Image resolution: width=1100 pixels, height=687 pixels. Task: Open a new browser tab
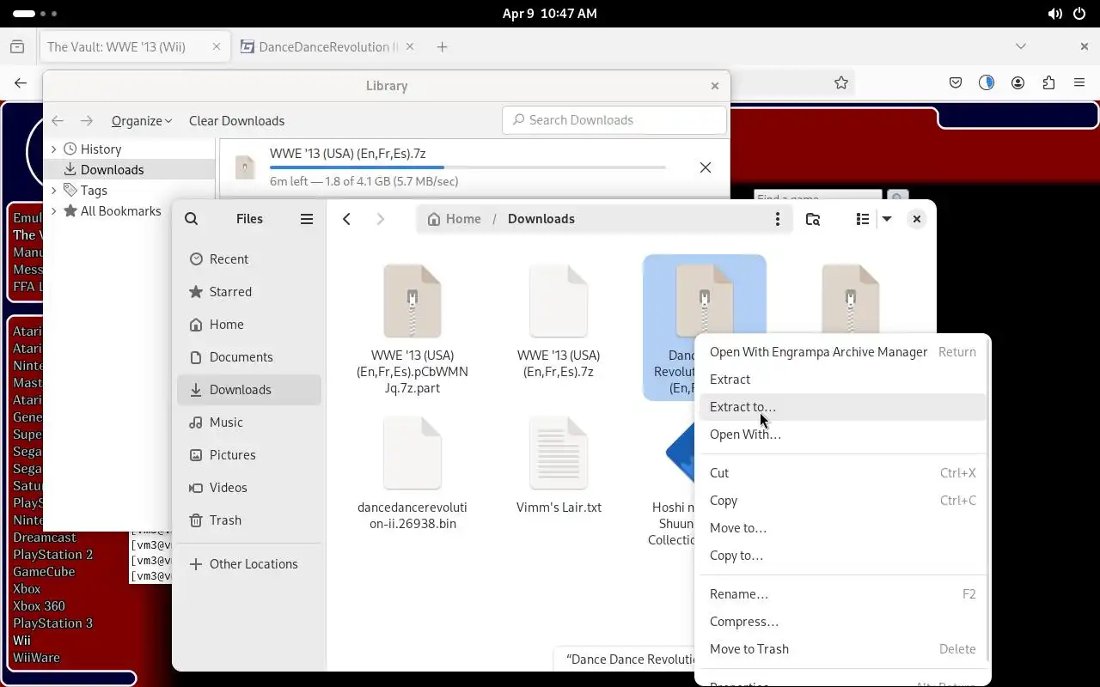pos(442,47)
